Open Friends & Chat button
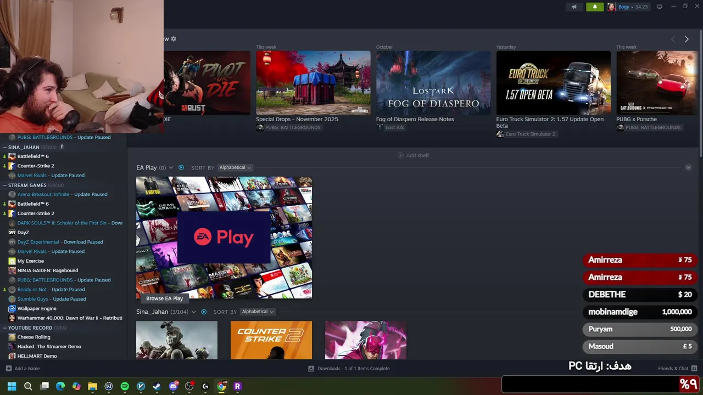This screenshot has width=703, height=395. (x=677, y=369)
